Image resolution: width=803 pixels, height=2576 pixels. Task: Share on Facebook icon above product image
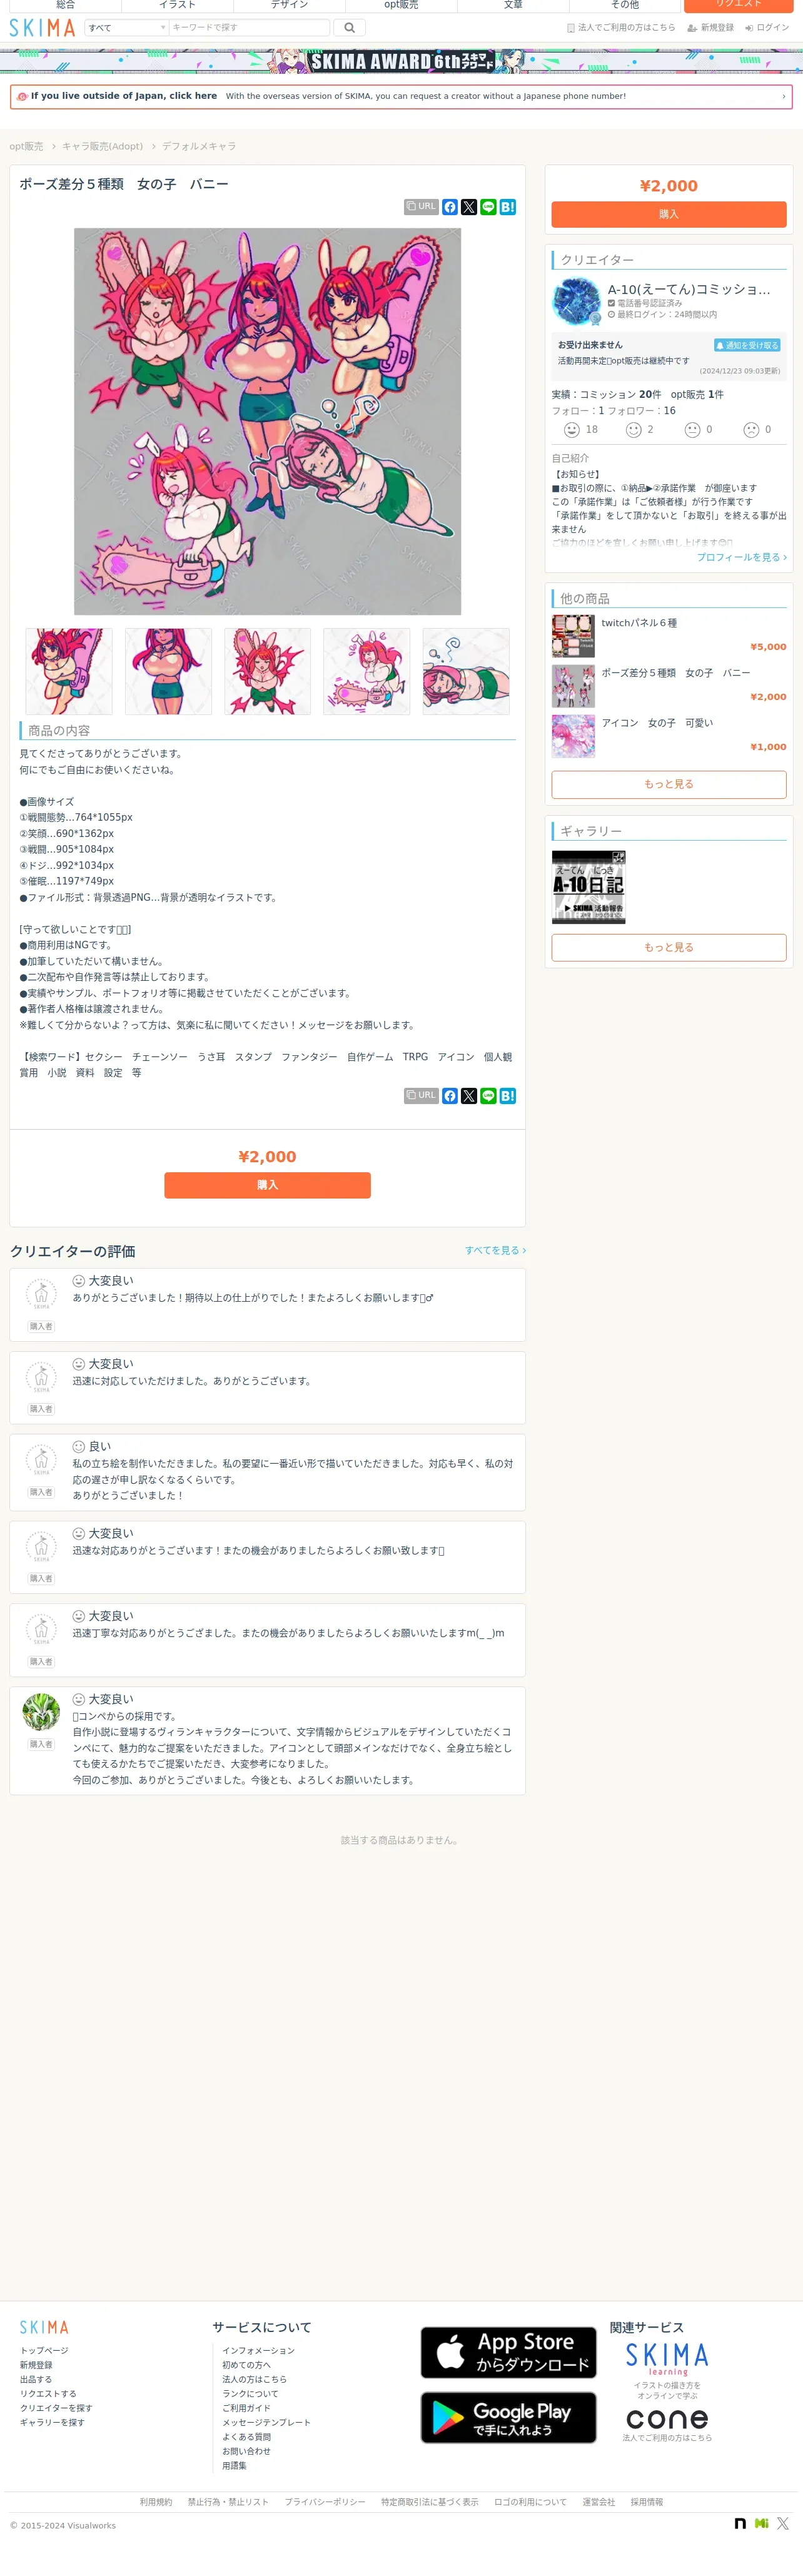[x=450, y=207]
